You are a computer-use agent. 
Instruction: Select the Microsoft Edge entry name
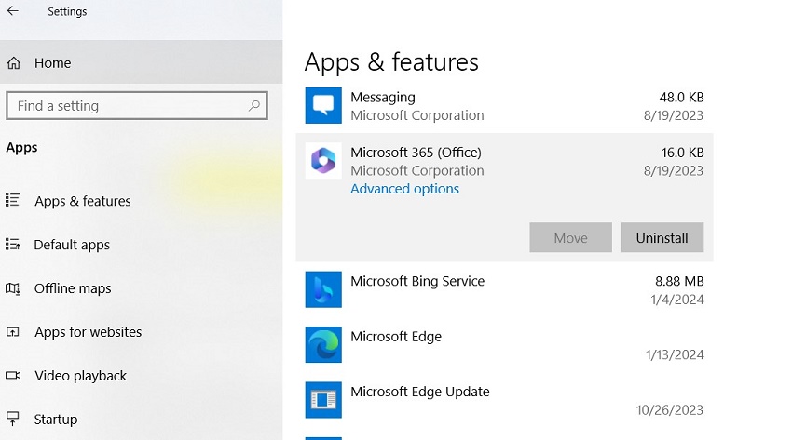396,336
